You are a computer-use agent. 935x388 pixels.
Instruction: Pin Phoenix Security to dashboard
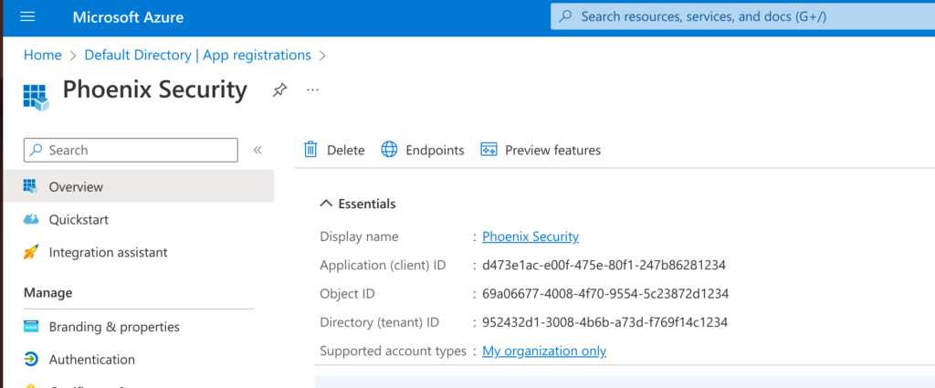(279, 90)
